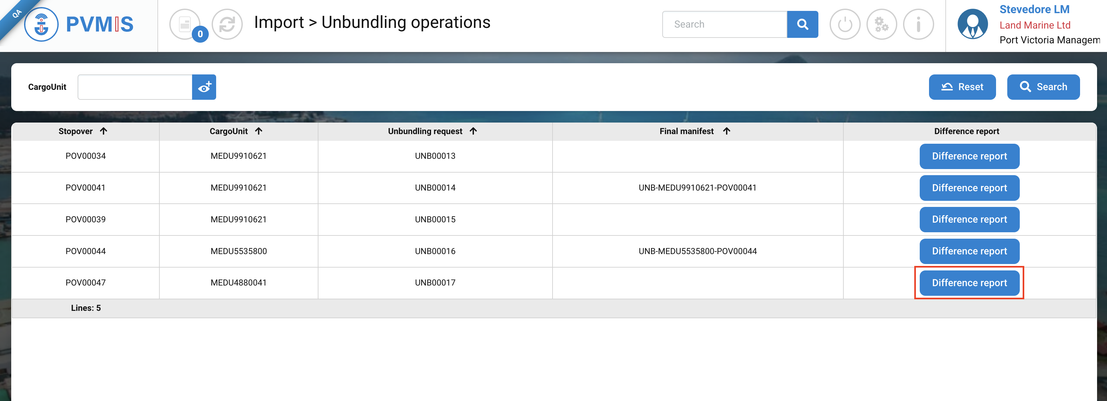Screen dimensions: 1107x401
Task: Click the top Search text field
Action: (724, 24)
